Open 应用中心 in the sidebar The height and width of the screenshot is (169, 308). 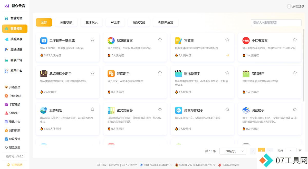15,71
